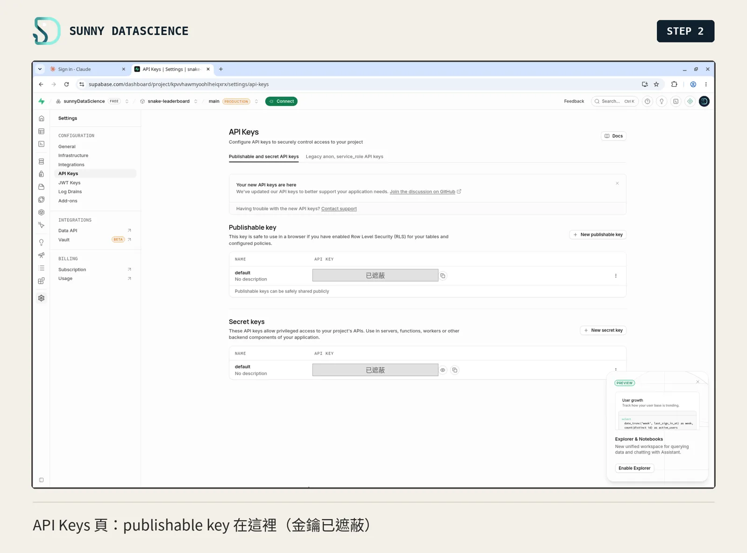Open Log Drains settings item

pyautogui.click(x=70, y=192)
